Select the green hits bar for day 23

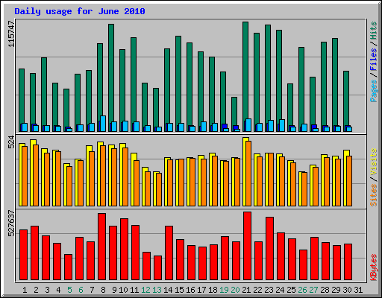click(x=268, y=78)
